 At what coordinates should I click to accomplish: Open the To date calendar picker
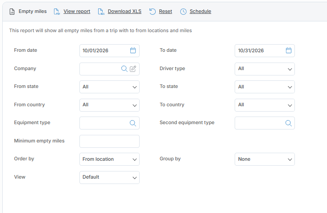pyautogui.click(x=289, y=50)
